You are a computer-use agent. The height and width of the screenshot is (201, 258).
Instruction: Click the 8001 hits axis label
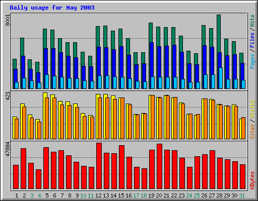(8, 20)
